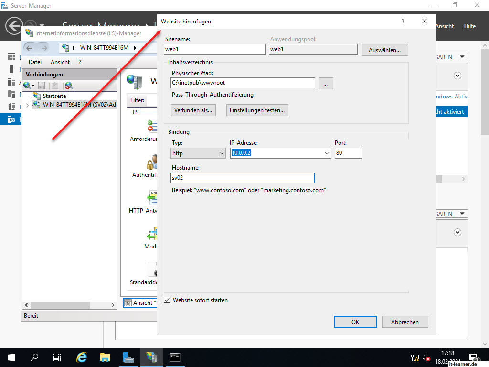Screen dimensions: 489x367
Task: Open the ? help menu in IIS-Manager
Action: click(80, 62)
